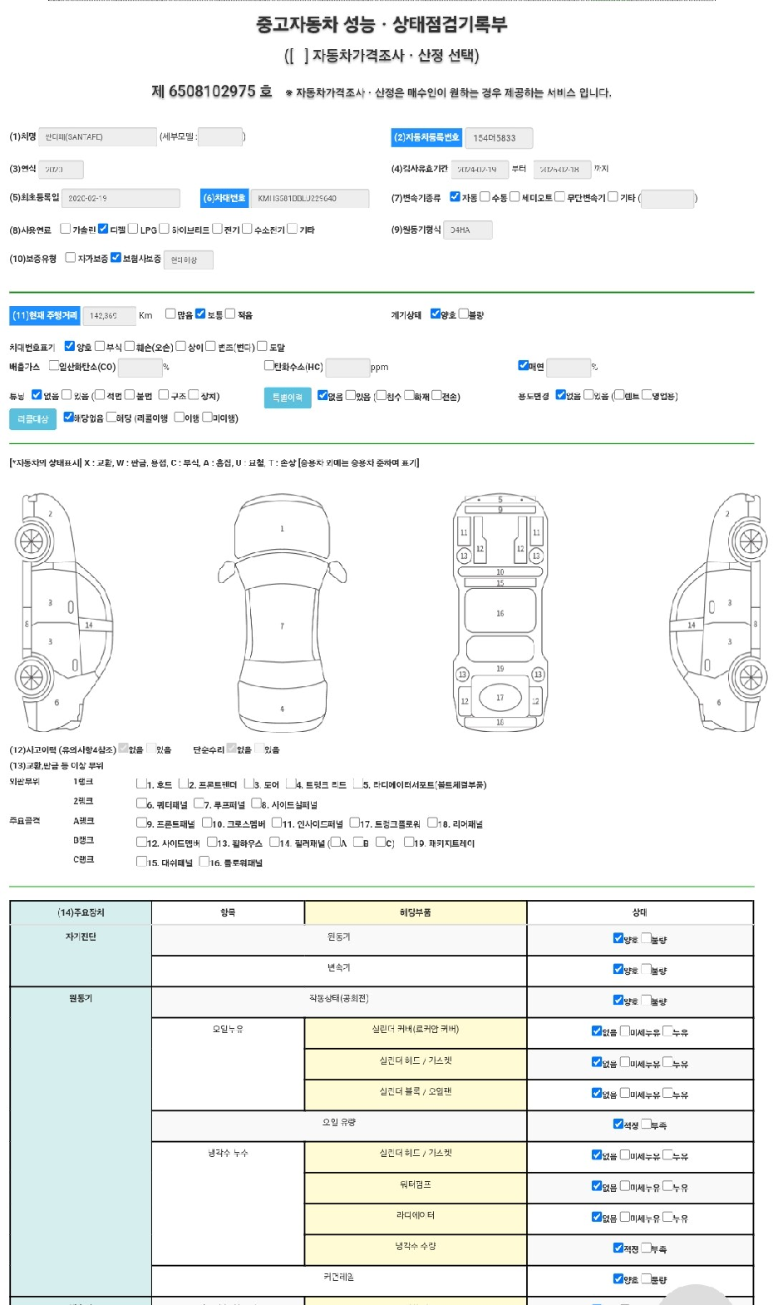Click the 검사유효기간 end date field
Image resolution: width=773 pixels, height=1305 pixels.
(x=561, y=170)
